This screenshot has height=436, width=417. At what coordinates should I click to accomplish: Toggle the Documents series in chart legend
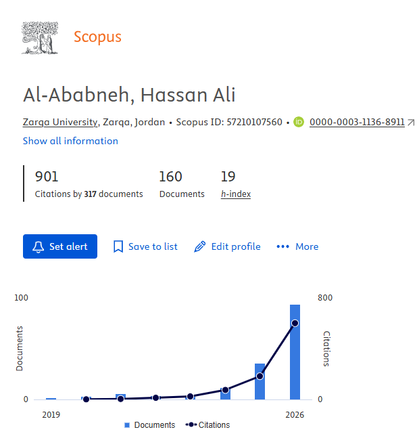pyautogui.click(x=150, y=425)
